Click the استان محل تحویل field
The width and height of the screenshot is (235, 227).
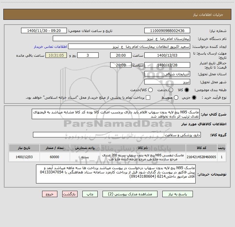pyautogui.click(x=167, y=74)
